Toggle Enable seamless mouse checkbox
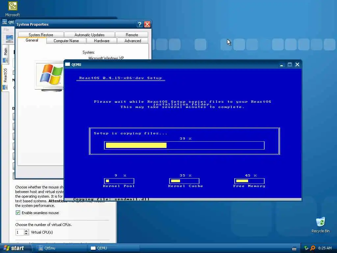 pyautogui.click(x=18, y=213)
